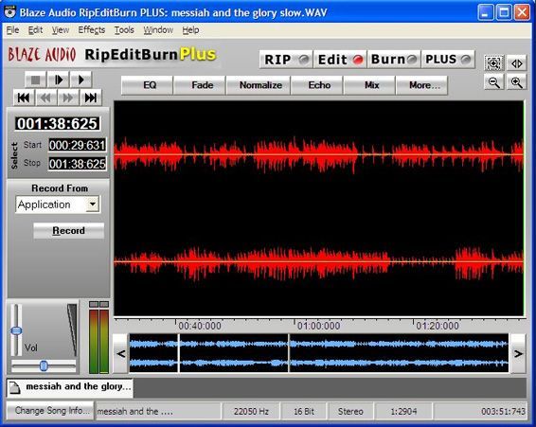The height and width of the screenshot is (427, 536).
Task: Open the File menu
Action: (x=12, y=30)
